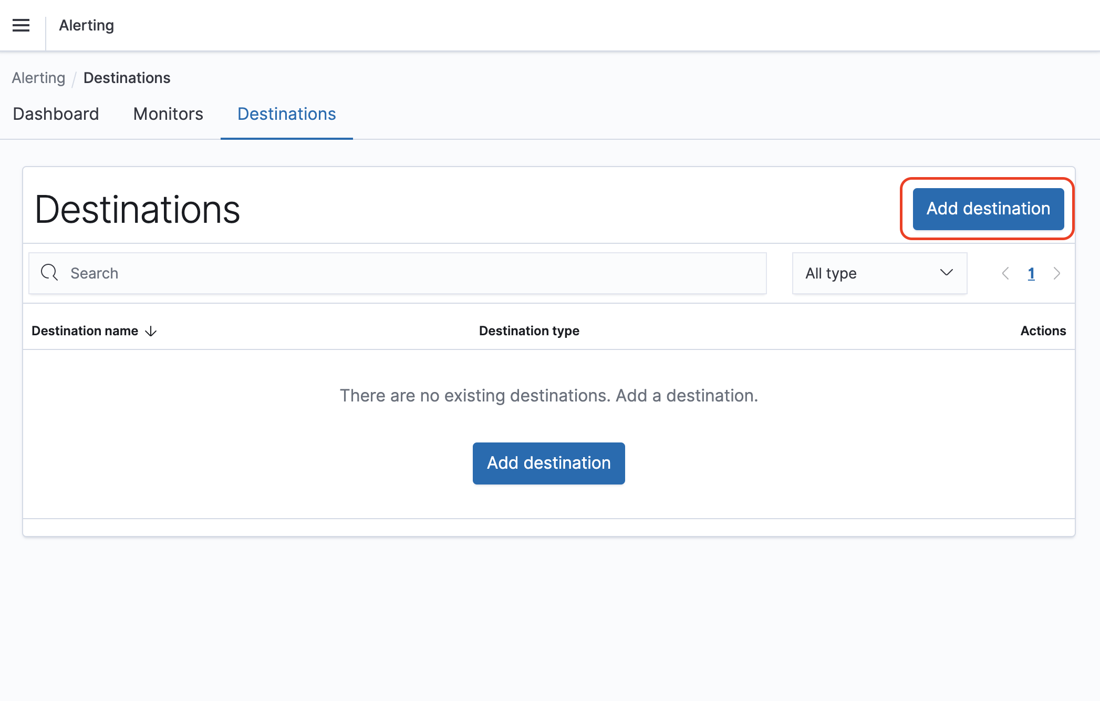Go to next page arrow

pos(1056,273)
